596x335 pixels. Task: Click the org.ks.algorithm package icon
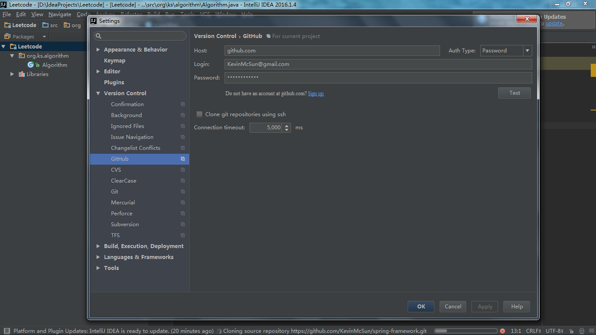point(22,56)
